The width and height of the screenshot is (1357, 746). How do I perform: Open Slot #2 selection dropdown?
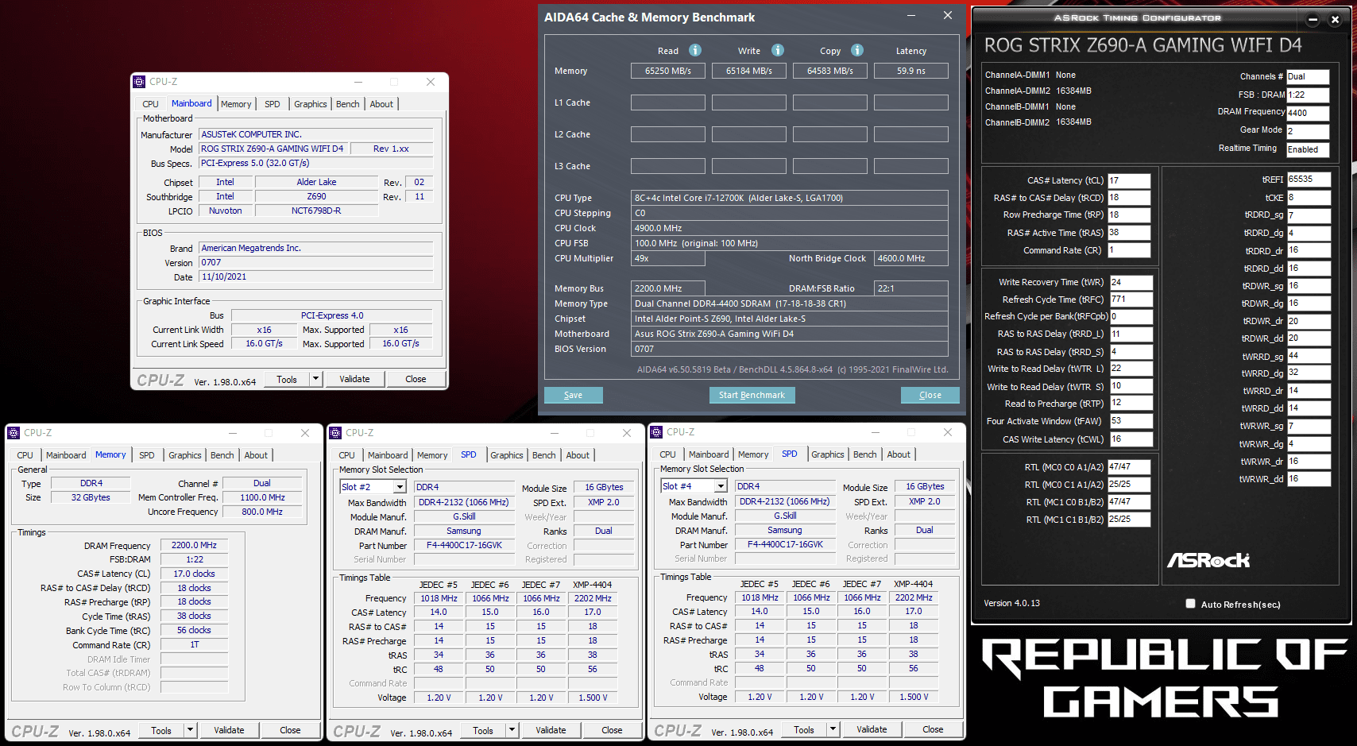tap(400, 487)
